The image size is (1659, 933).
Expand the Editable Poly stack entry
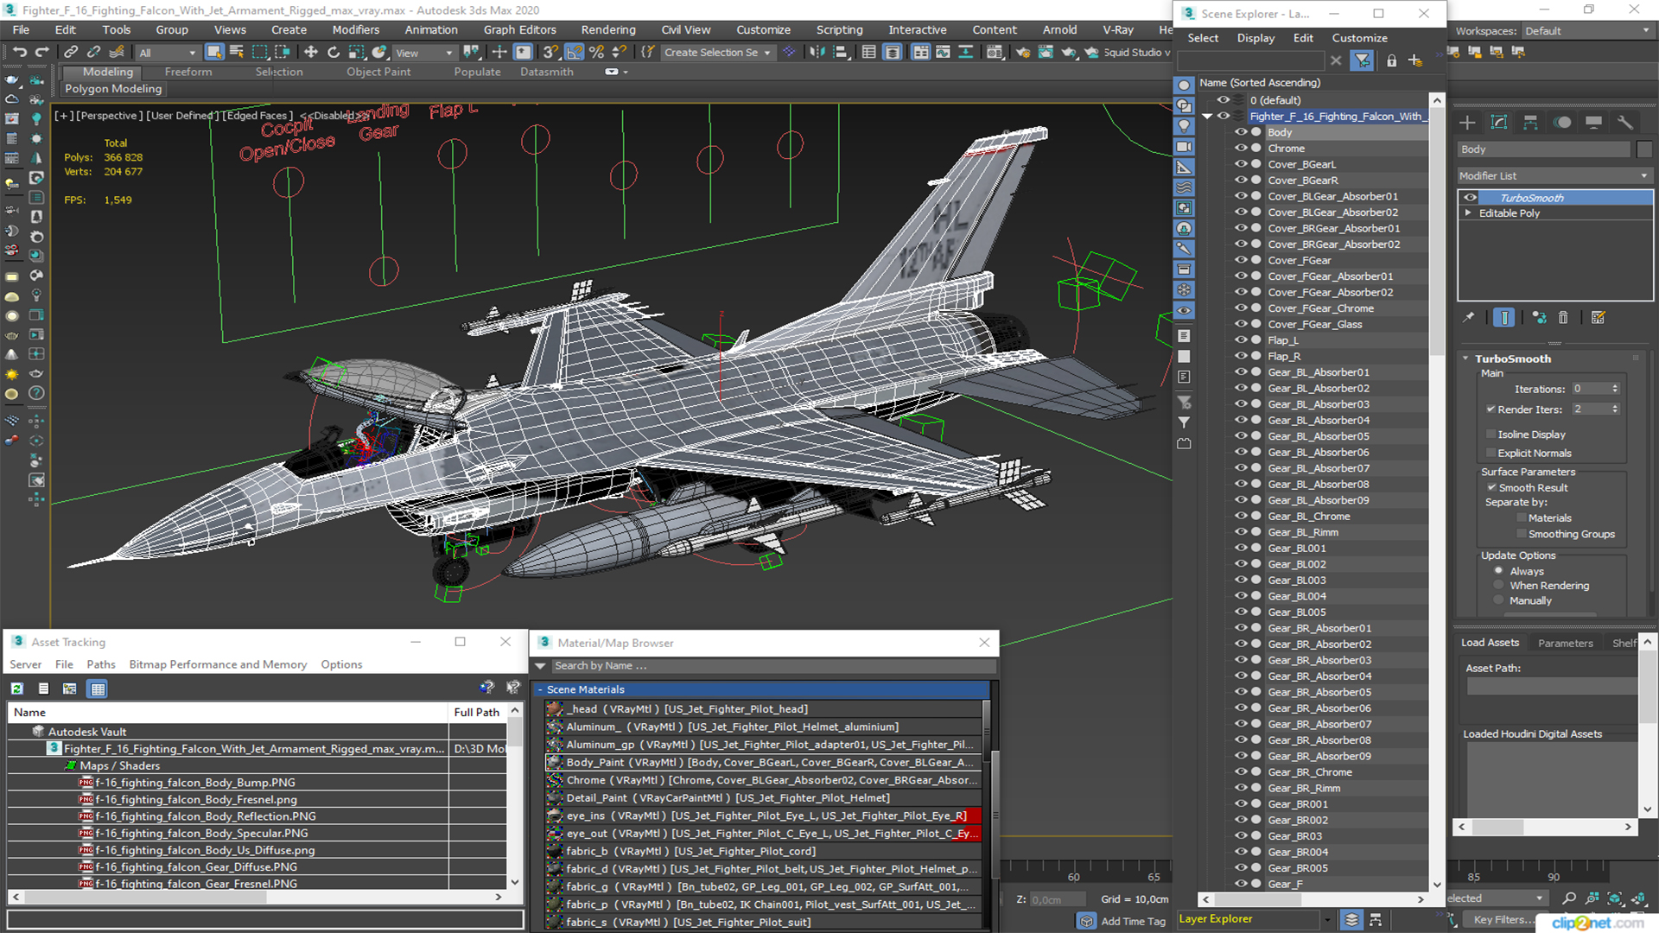1468,213
